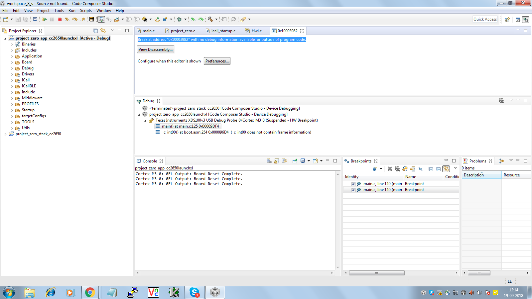Click the CCS Debug perspective icon
The image size is (532, 299).
(525, 20)
